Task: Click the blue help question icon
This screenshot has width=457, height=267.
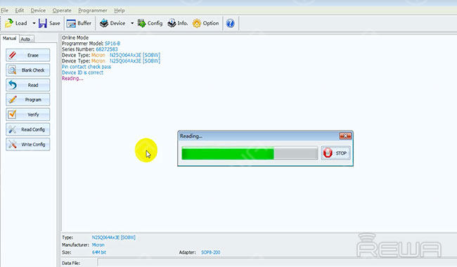Action: (230, 23)
